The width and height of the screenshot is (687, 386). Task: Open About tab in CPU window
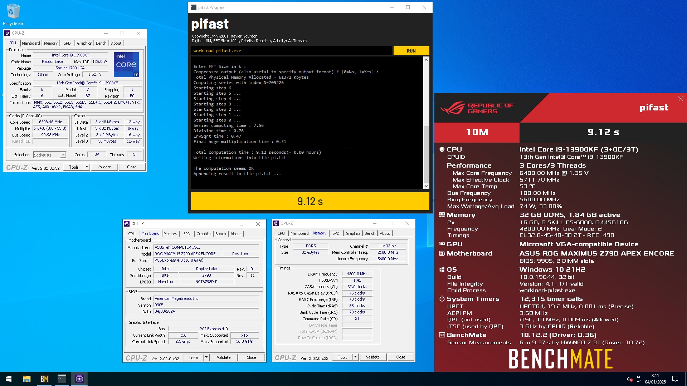[x=116, y=43]
